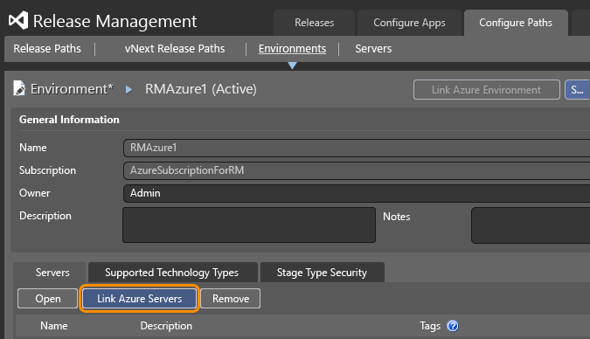Click the partially visible S... button
The width and height of the screenshot is (590, 339).
tap(577, 89)
